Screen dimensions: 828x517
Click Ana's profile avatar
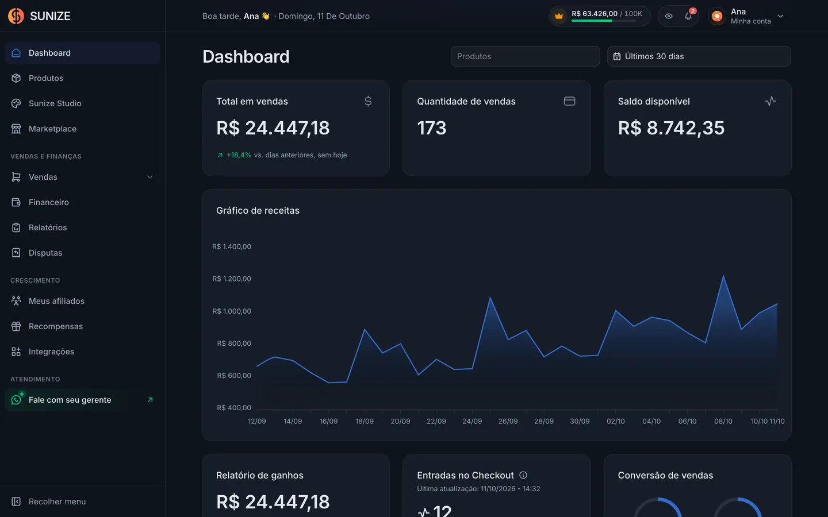(717, 16)
